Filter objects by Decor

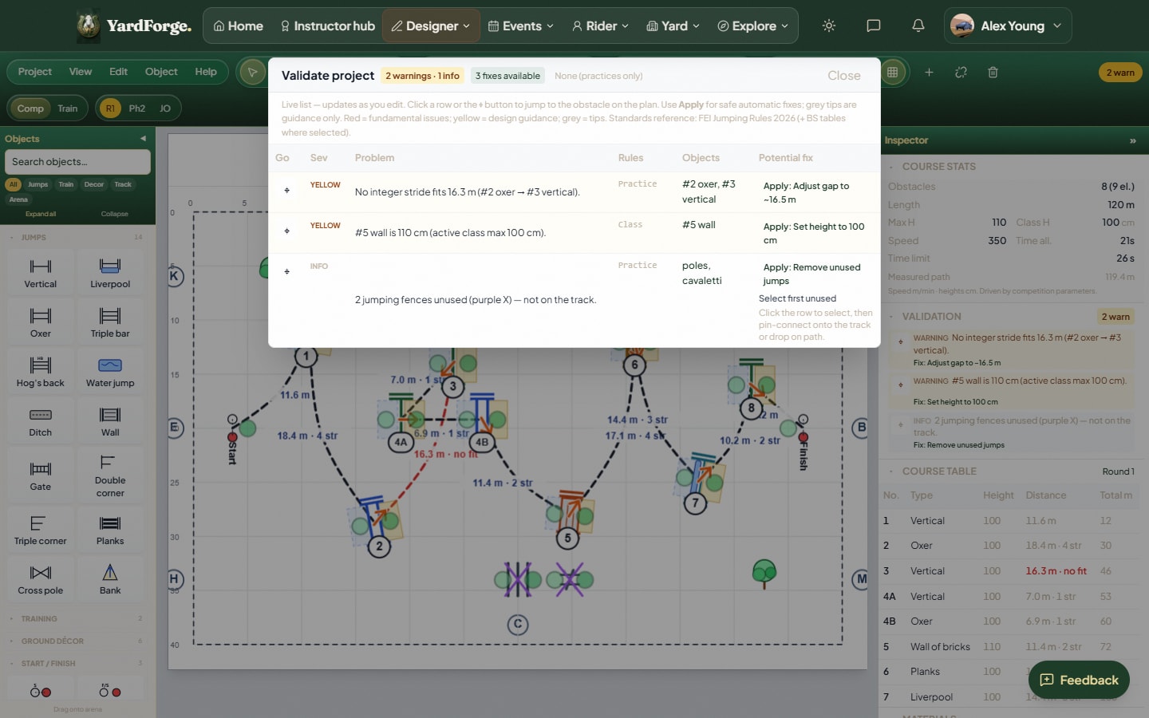pos(94,184)
